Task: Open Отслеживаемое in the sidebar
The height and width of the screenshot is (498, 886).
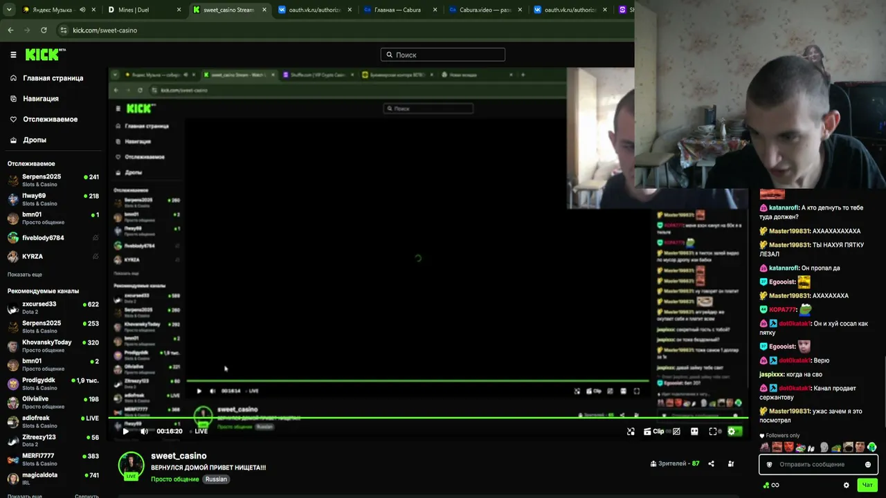Action: pyautogui.click(x=44, y=119)
